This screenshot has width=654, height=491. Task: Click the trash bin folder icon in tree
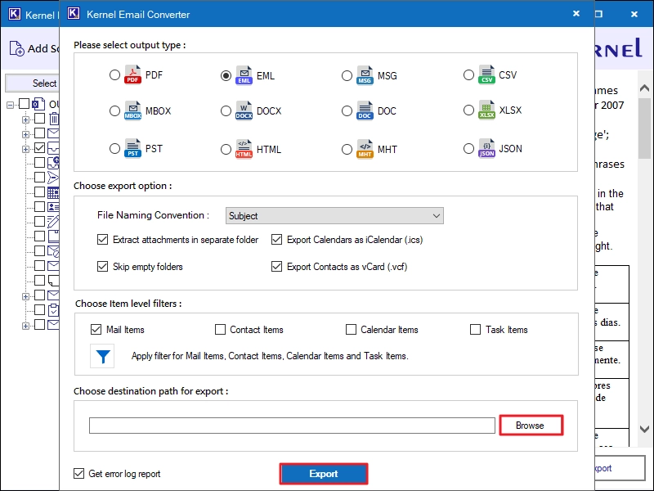pos(54,119)
